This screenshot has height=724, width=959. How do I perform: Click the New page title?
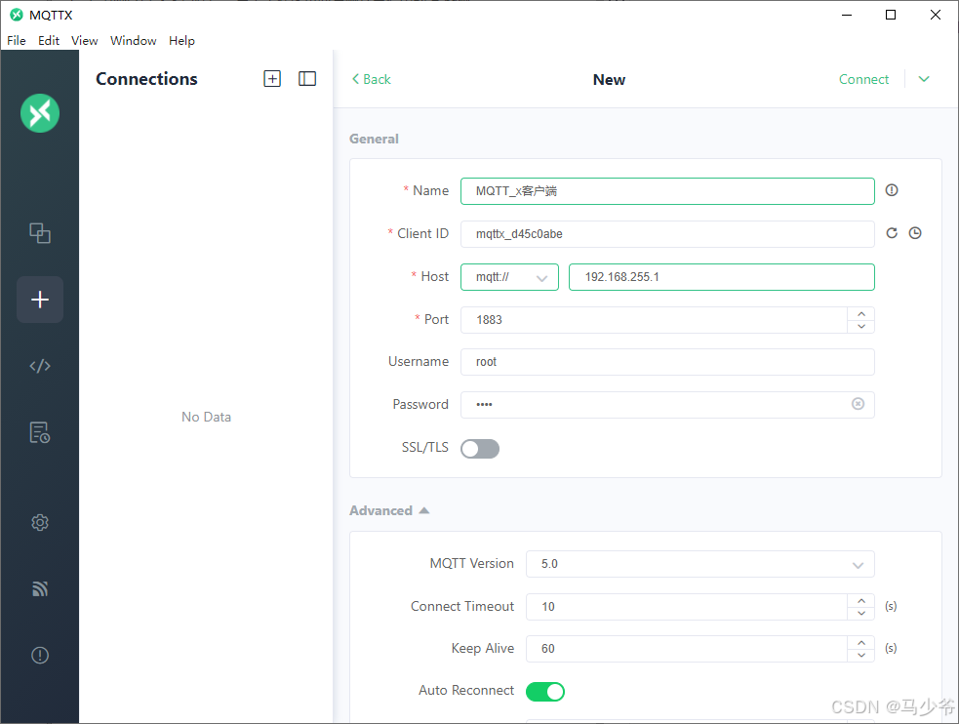(x=609, y=79)
